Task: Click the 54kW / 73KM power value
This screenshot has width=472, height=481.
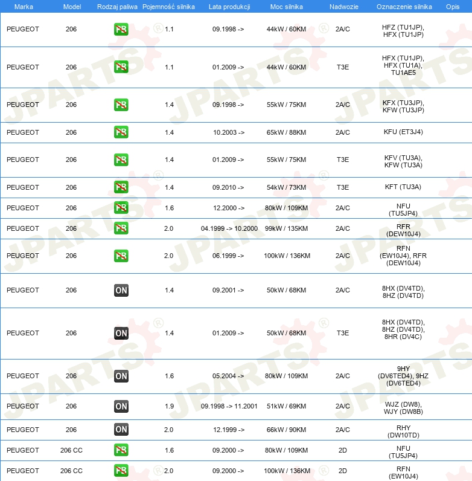Action: coord(286,187)
